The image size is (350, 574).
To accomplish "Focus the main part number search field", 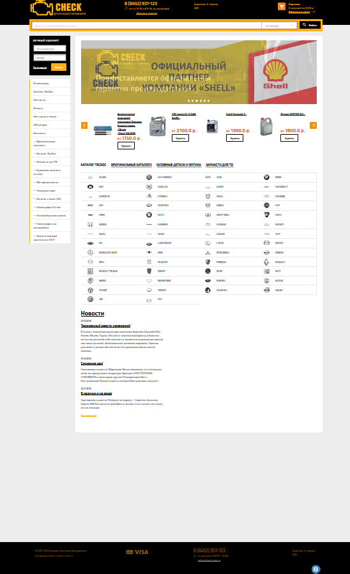I will pyautogui.click(x=146, y=26).
